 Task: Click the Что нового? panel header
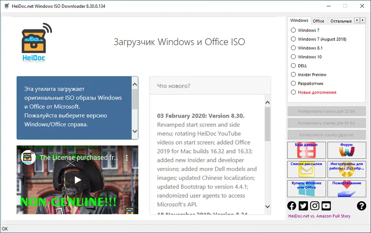point(210,86)
